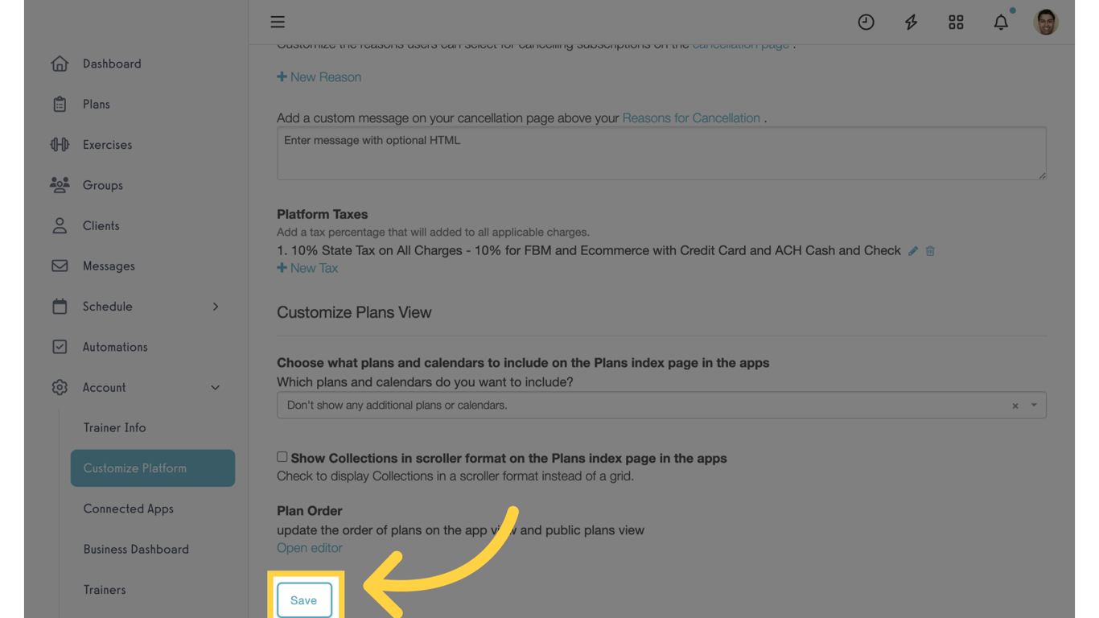Image resolution: width=1099 pixels, height=618 pixels.
Task: Click the cancellation message text area
Action: 661,153
